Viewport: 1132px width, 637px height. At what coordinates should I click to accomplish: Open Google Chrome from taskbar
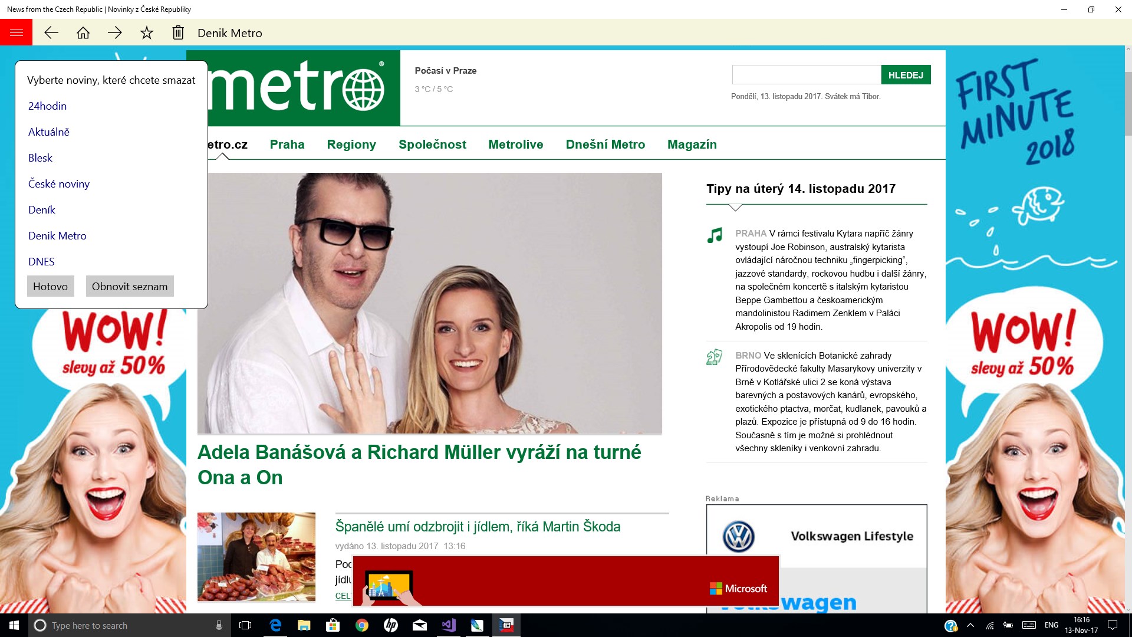tap(361, 625)
